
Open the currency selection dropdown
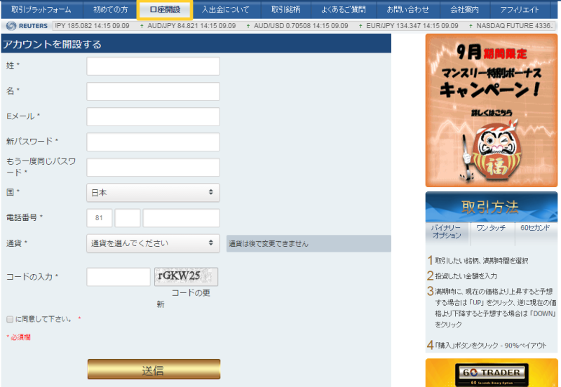click(153, 243)
